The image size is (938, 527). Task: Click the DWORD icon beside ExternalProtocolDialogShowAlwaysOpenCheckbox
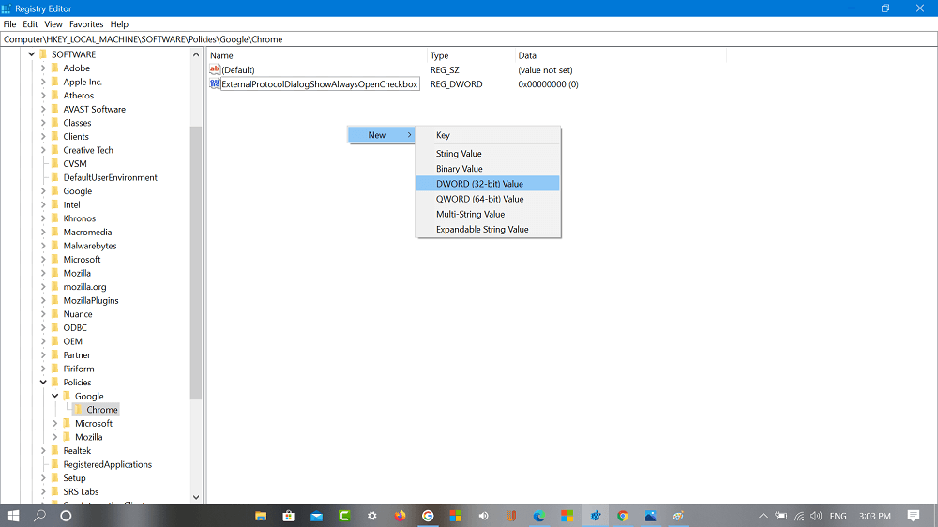coord(214,83)
